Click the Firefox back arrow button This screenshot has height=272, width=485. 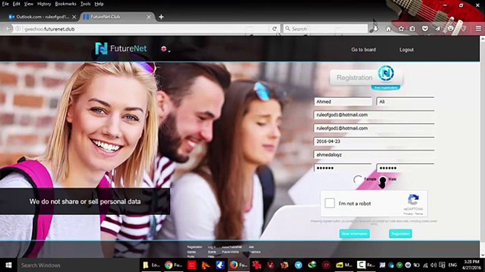(8, 29)
